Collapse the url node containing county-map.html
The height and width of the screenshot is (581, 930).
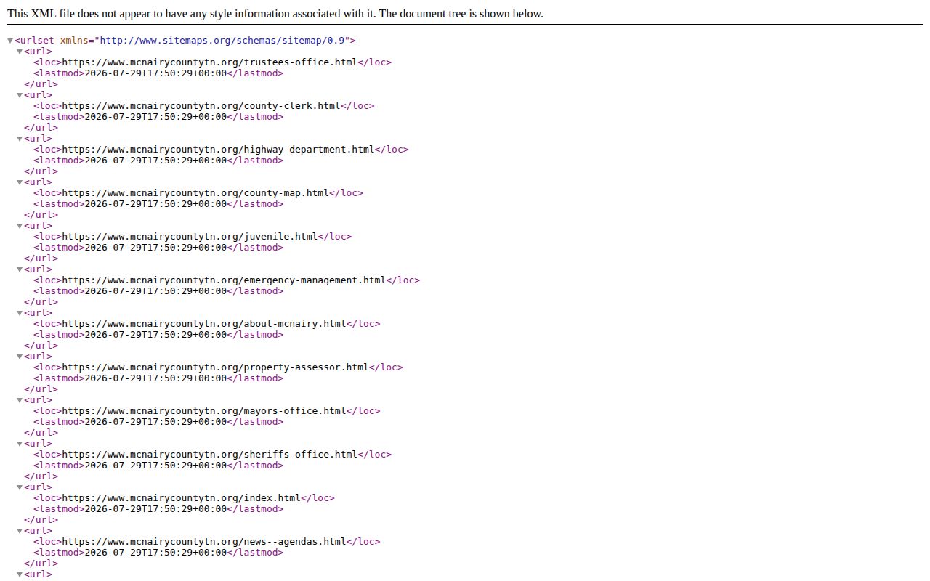[20, 182]
